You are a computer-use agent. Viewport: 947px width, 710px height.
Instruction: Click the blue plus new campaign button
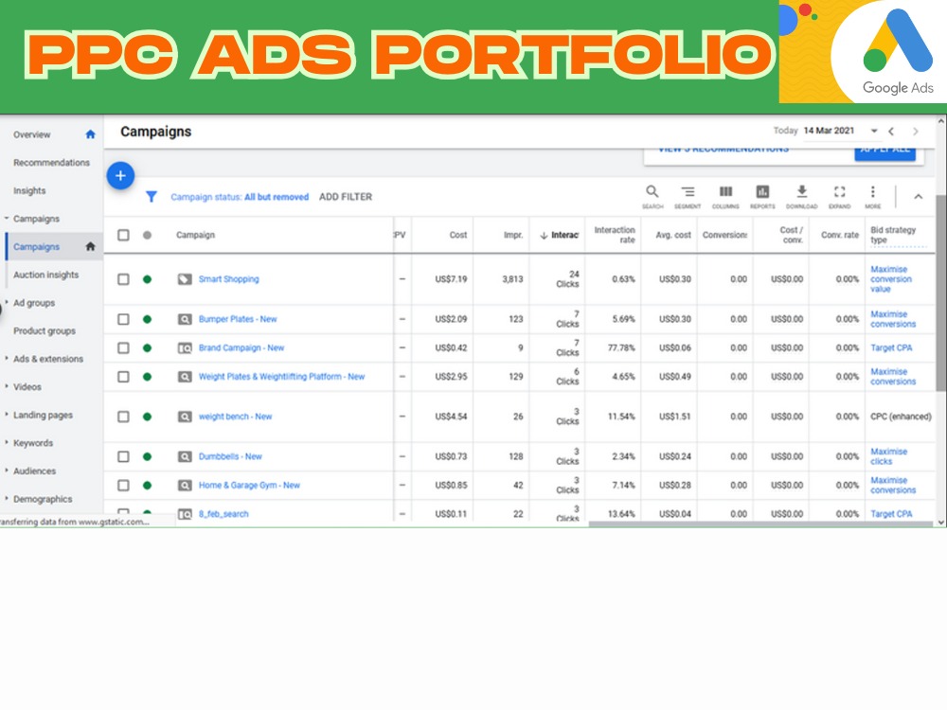[120, 176]
